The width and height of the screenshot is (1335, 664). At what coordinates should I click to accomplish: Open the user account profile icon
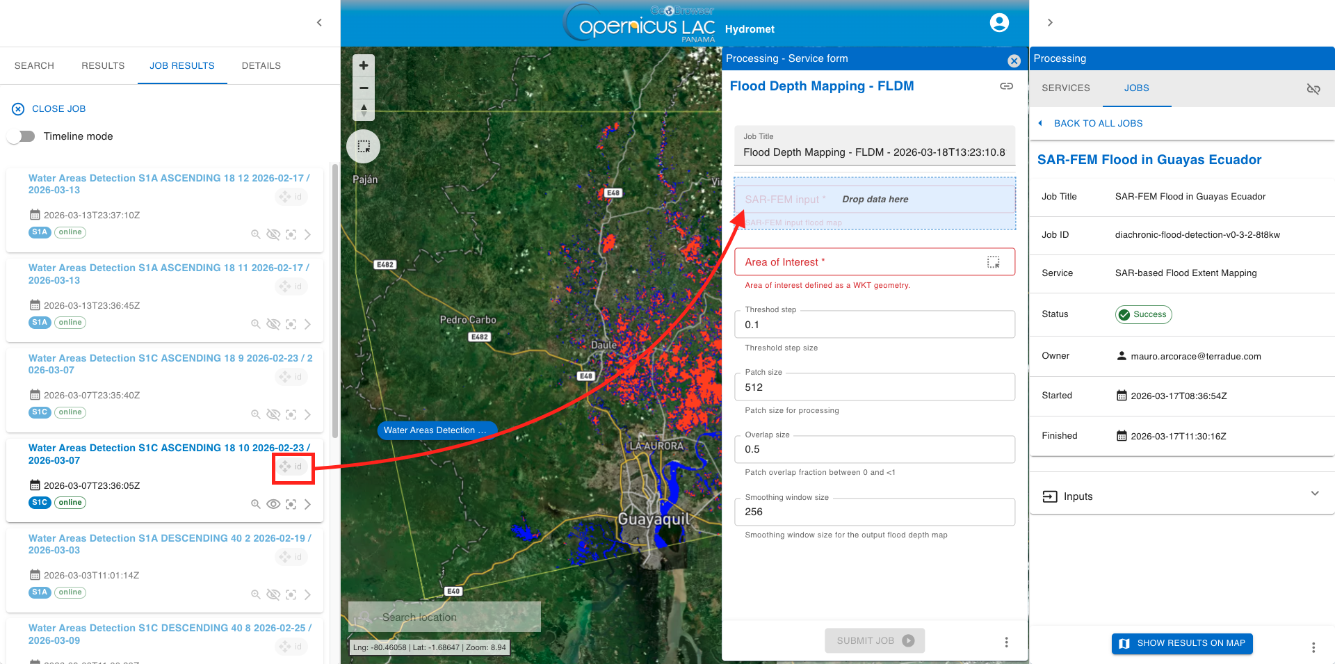pyautogui.click(x=998, y=23)
